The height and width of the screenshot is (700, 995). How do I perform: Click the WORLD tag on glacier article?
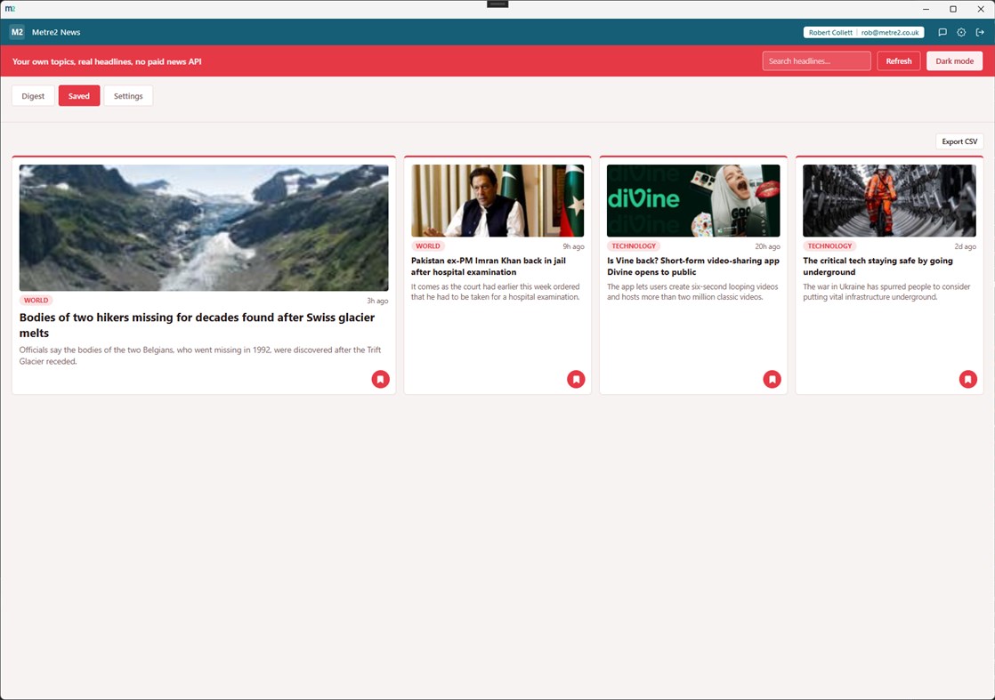coord(36,301)
